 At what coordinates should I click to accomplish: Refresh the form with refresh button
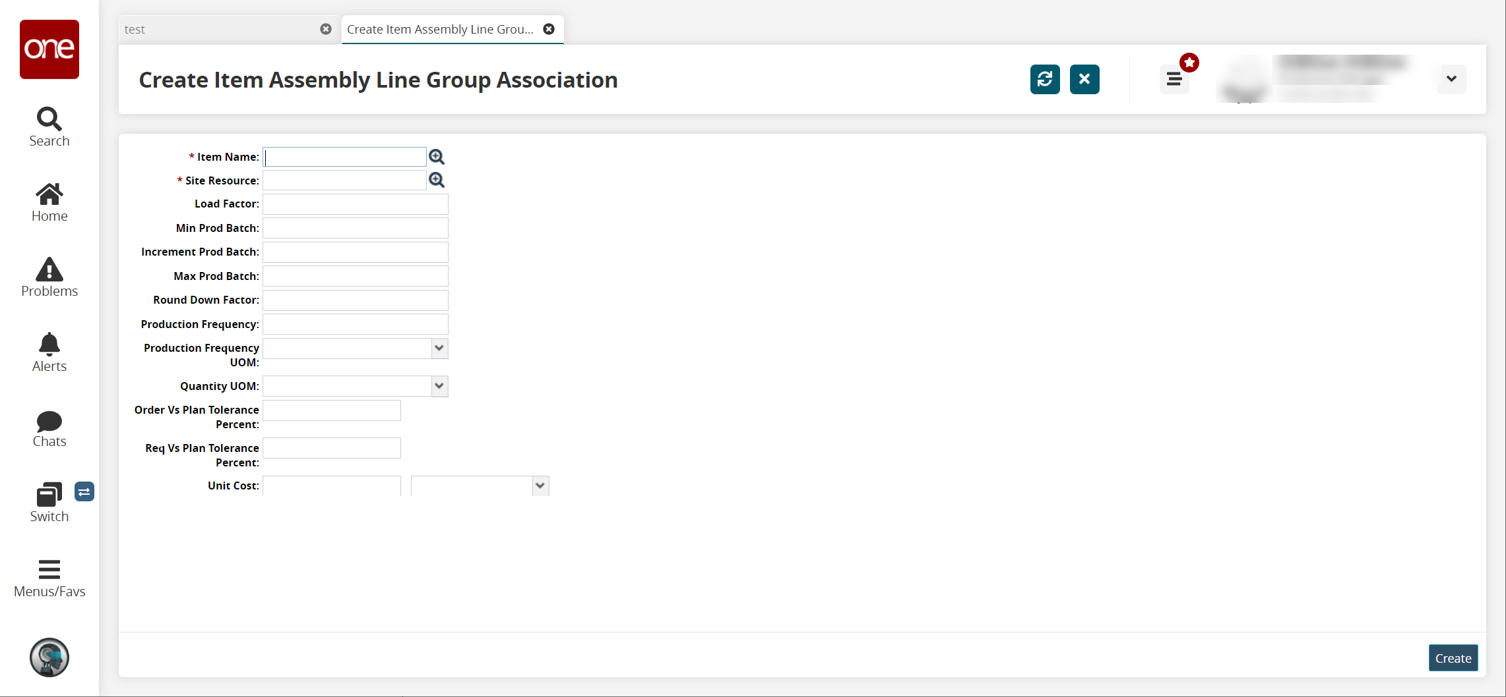pyautogui.click(x=1045, y=80)
